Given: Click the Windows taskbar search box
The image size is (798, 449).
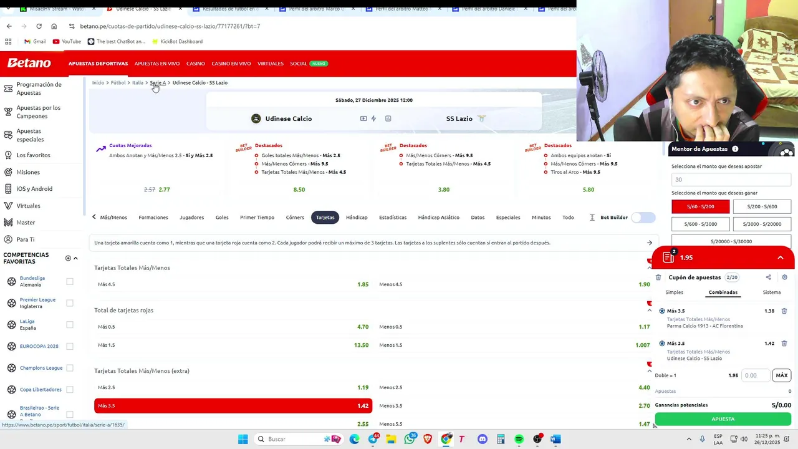Looking at the screenshot, I should tap(299, 439).
